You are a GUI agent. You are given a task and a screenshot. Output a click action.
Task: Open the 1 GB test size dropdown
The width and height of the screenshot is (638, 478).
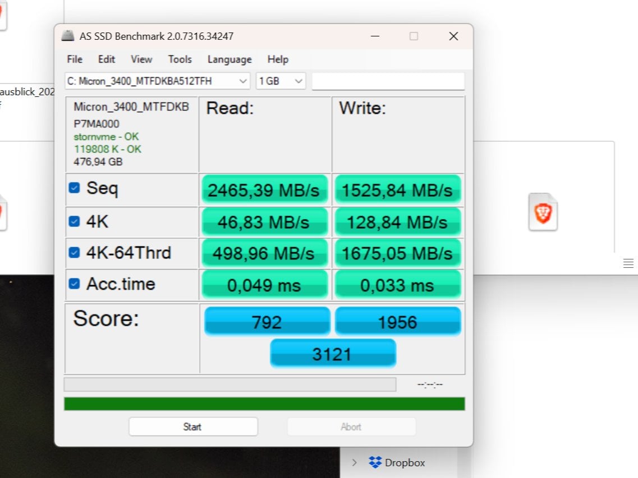pyautogui.click(x=281, y=81)
